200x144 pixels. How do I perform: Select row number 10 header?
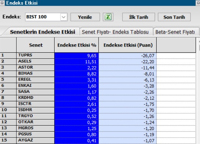click(x=8, y=110)
